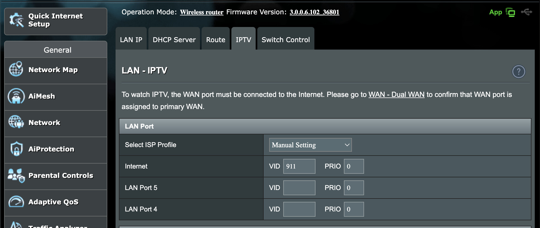The image size is (540, 228).
Task: Open Adaptive QoS gauge icon
Action: (16, 202)
